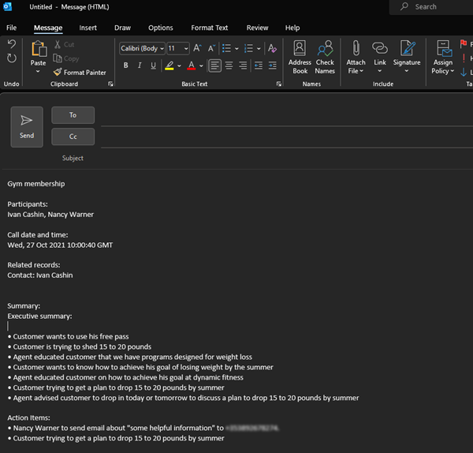This screenshot has height=453, width=473.
Task: Click the Copy icon
Action: pyautogui.click(x=58, y=58)
